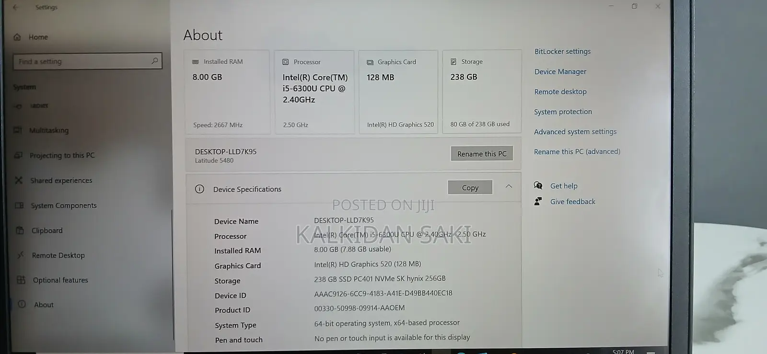Screen dimensions: 767x354
Task: Open Remote desktop related link
Action: [x=560, y=91]
